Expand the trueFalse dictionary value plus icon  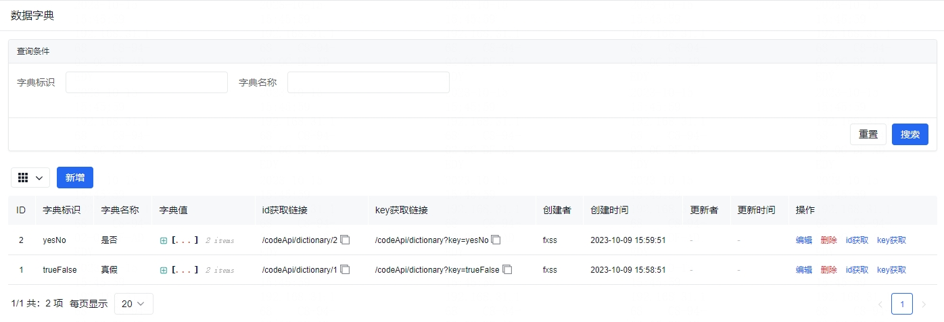pyautogui.click(x=164, y=271)
